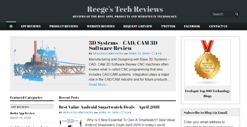
Task: Click the March 16, 2018 date text
Action: coord(20,118)
